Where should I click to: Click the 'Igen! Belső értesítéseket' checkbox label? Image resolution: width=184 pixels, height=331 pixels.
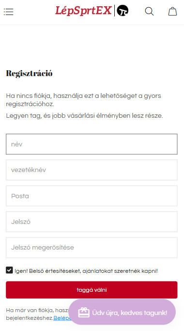tap(86, 271)
